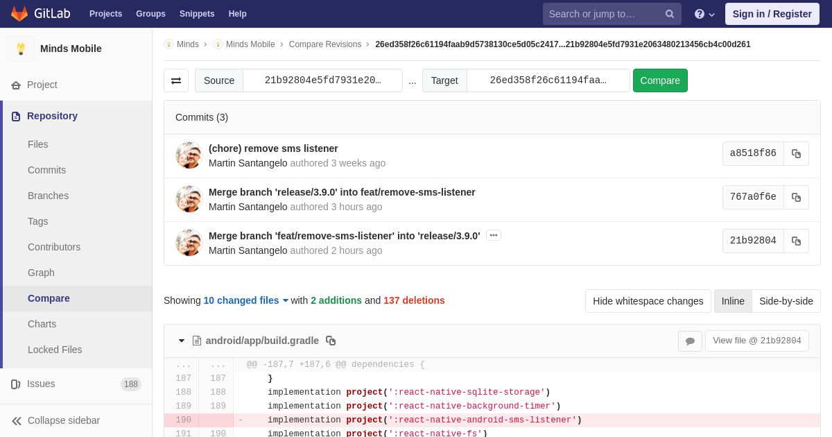832x437 pixels.
Task: Copy commit SHA 21b92804
Action: [x=796, y=241]
